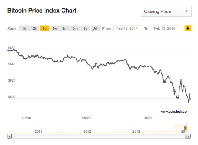Viewport: 198px width, 145px height.
Task: Set zoom range to 1y
Action: [85, 28]
